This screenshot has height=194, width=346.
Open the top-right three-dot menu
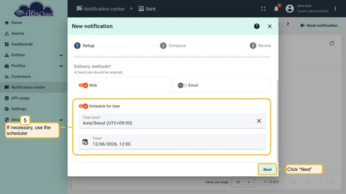coord(335,9)
